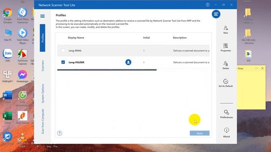Viewport: 271px width, 152px height.
Task: Open Google Chrome desktop icon
Action: [8, 16]
